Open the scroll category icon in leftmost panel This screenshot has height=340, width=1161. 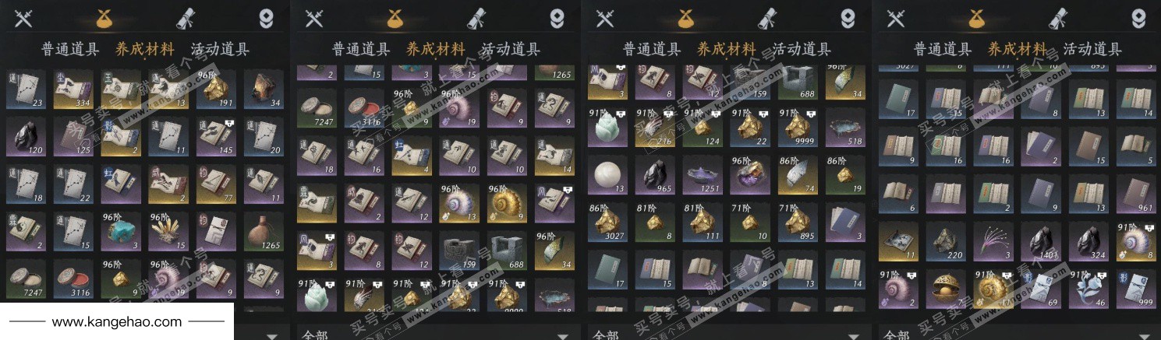(x=186, y=18)
